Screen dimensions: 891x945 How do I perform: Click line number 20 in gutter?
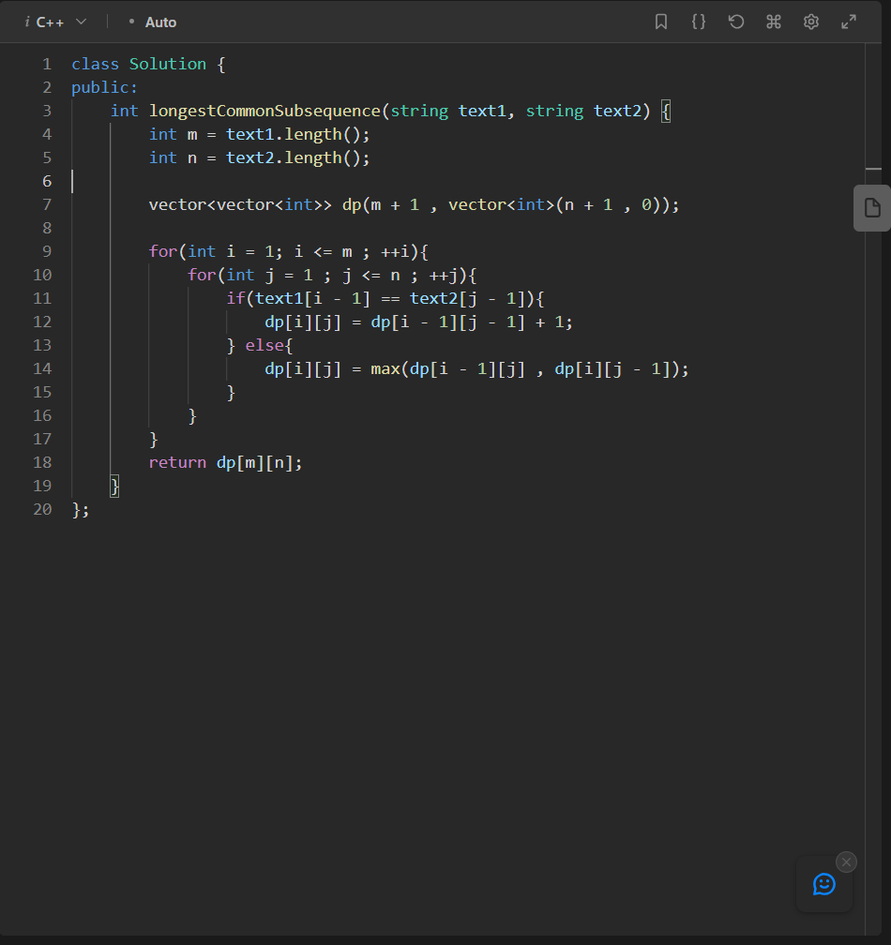point(42,509)
